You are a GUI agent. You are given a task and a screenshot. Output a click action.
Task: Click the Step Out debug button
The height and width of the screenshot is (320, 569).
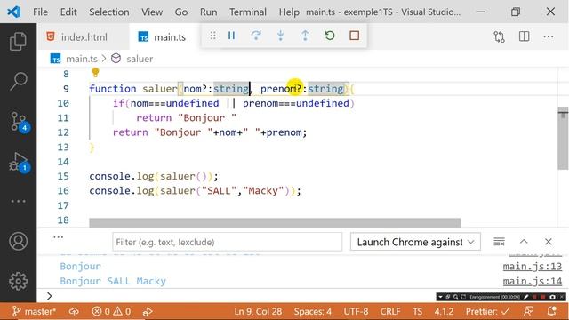pyautogui.click(x=305, y=36)
